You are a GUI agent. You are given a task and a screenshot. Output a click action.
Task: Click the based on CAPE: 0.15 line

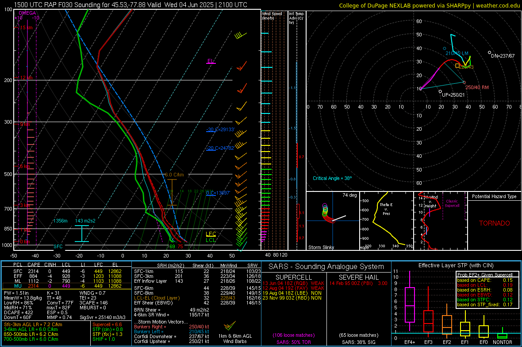(x=485, y=280)
